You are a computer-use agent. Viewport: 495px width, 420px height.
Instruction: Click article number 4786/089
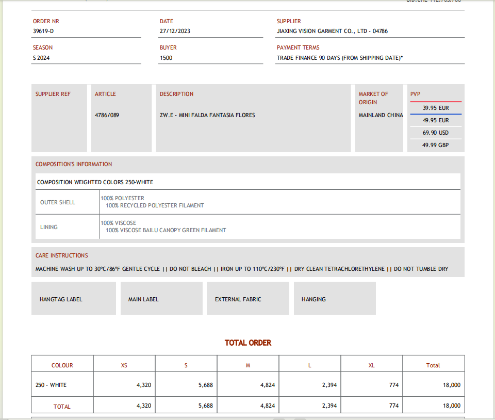tap(107, 115)
